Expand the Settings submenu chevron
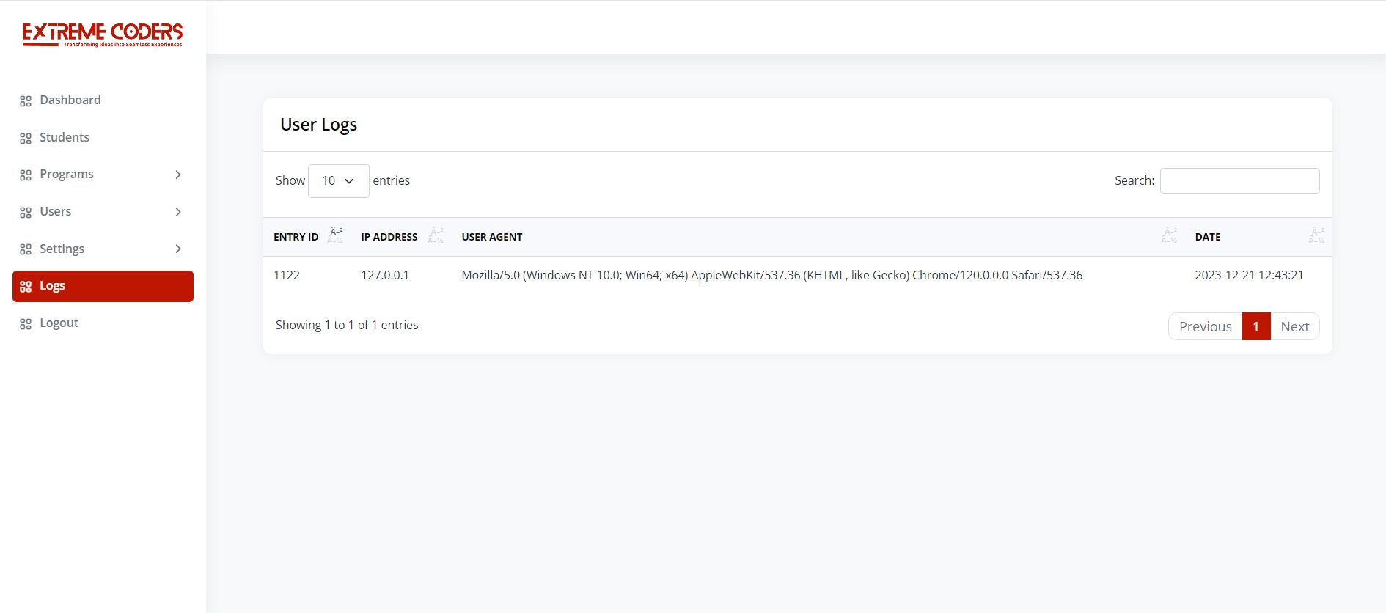 [x=178, y=249]
